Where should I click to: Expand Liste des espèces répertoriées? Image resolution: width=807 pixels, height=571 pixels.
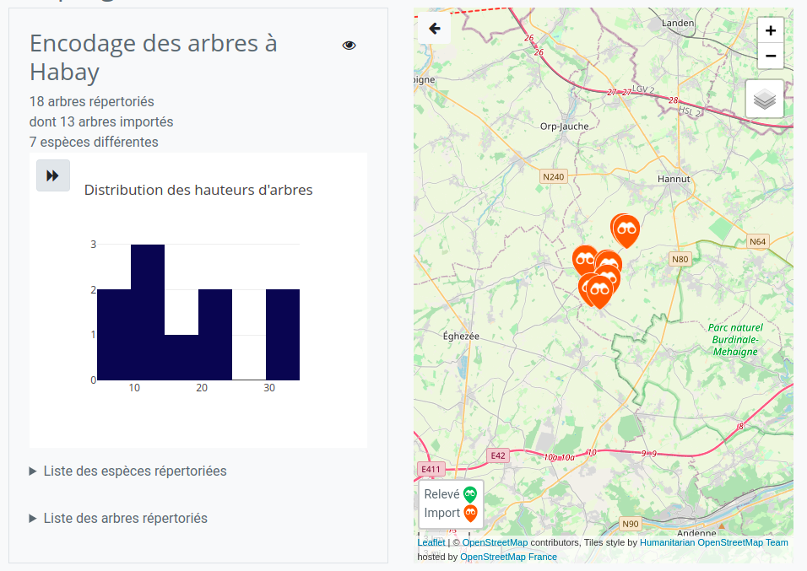point(128,471)
